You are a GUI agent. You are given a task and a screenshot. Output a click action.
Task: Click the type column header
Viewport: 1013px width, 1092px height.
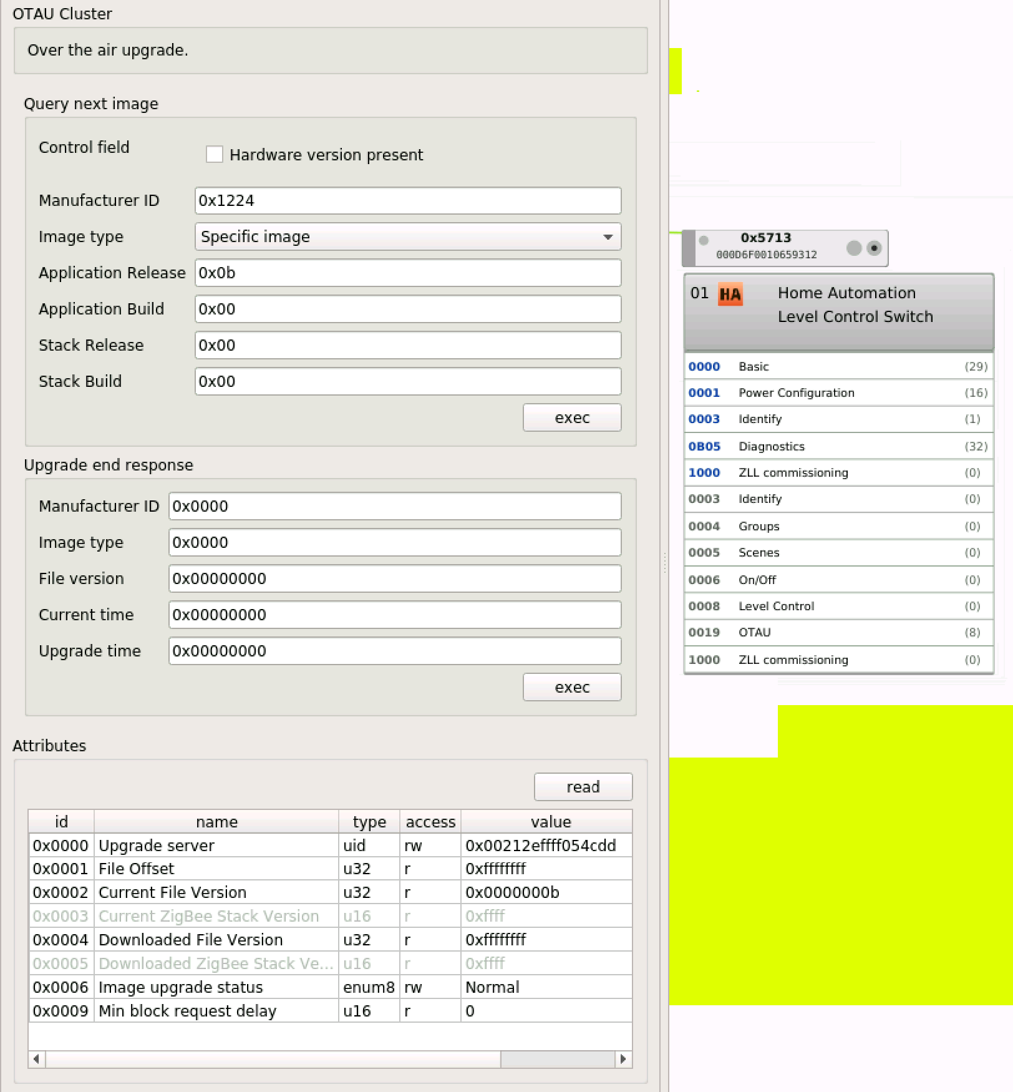tap(369, 822)
